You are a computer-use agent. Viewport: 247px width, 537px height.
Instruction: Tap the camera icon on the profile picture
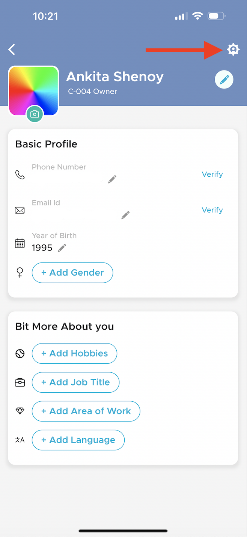[35, 114]
